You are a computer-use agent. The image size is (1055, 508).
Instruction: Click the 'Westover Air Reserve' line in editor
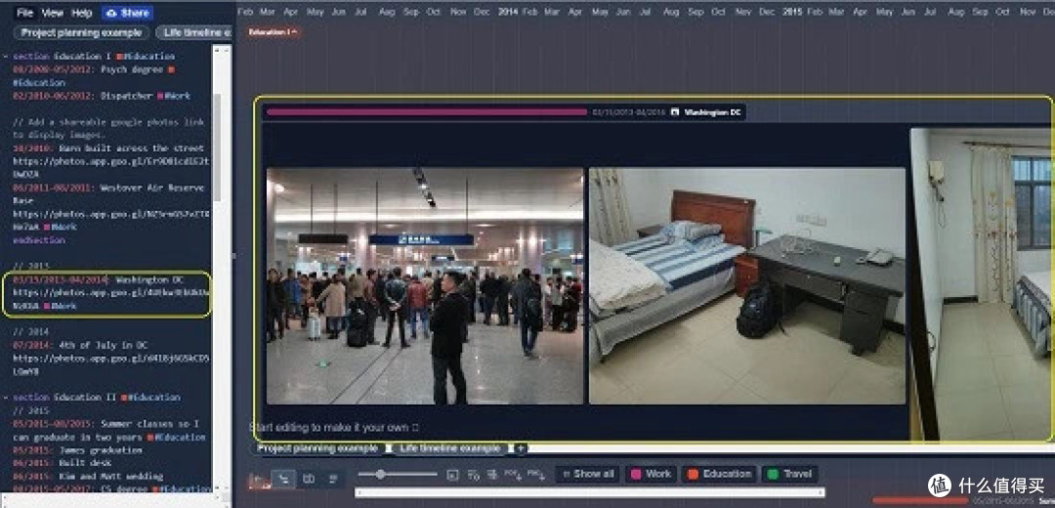coord(108,188)
